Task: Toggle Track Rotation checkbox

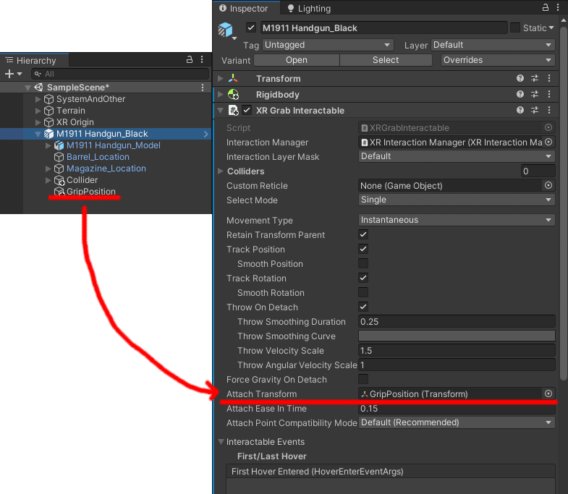Action: coord(363,278)
